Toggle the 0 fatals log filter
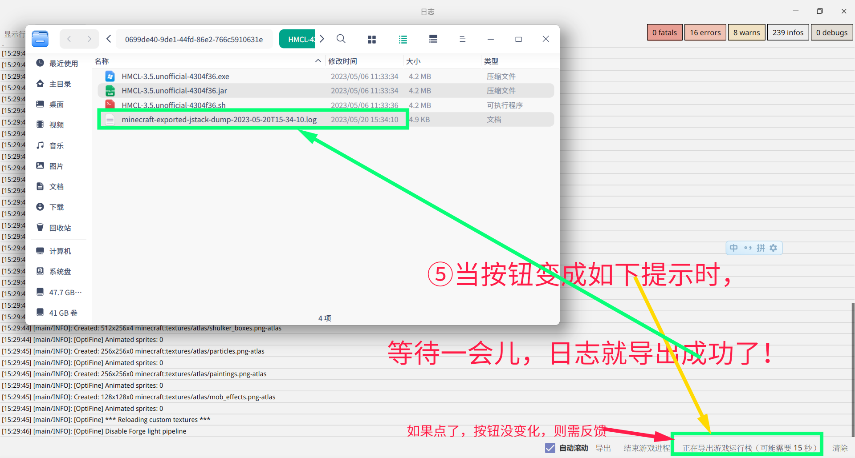Screen dimensions: 855x458 664,32
